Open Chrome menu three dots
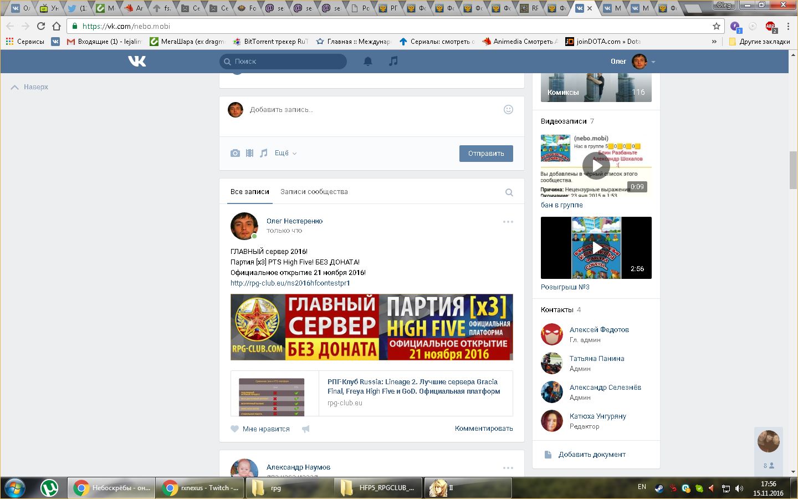The image size is (798, 499). (x=788, y=26)
